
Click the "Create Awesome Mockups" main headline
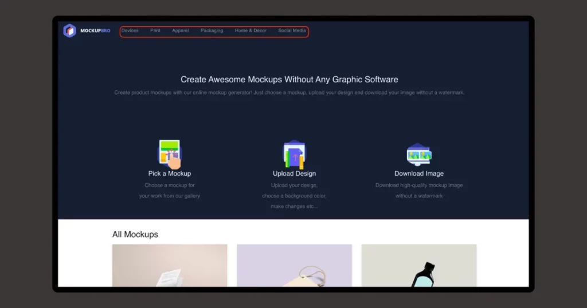(x=289, y=80)
